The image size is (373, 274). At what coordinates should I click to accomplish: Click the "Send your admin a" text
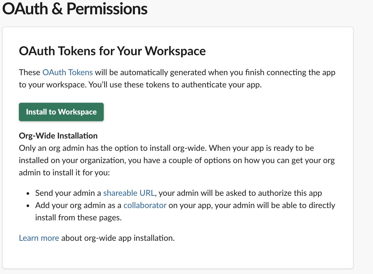68,193
